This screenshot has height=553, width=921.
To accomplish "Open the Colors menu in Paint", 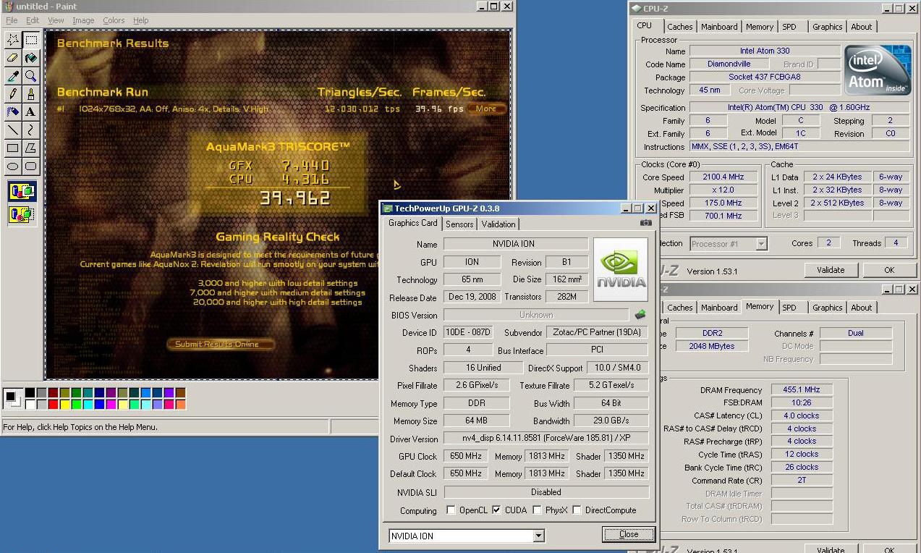I will 114,20.
